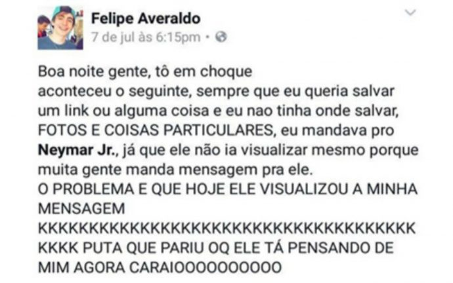The image size is (453, 283).
Task: Click the words "FOTOS E COISAS PARTICULARES"
Action: [x=156, y=130]
